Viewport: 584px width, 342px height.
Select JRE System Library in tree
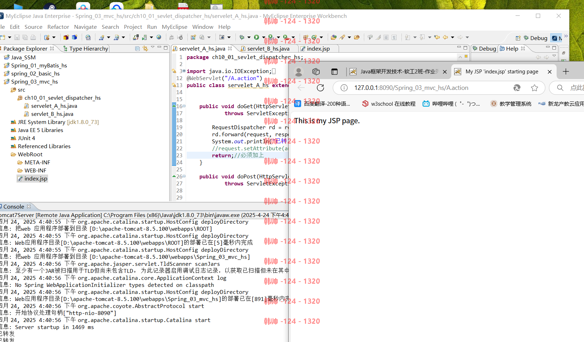55,122
